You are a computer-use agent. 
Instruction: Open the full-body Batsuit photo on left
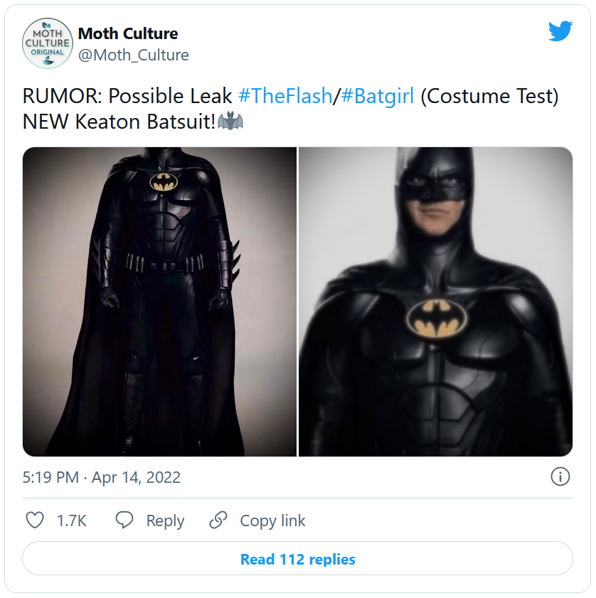[x=160, y=301]
